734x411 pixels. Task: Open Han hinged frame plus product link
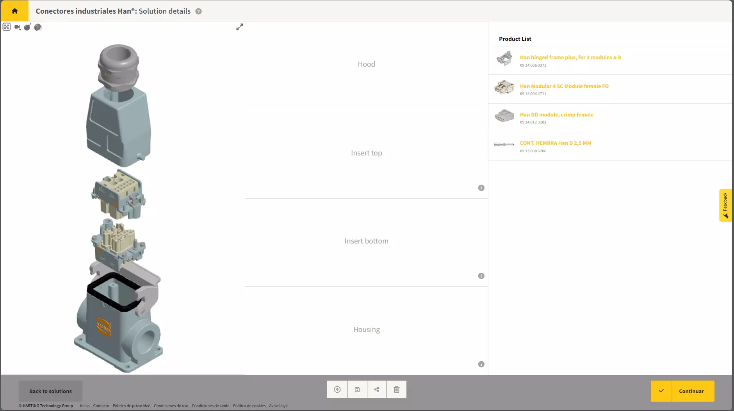(x=570, y=57)
